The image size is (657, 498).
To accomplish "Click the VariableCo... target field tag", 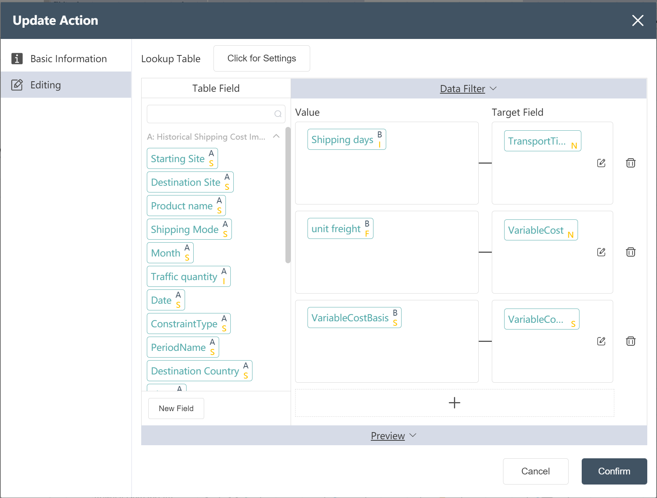I will (542, 319).
